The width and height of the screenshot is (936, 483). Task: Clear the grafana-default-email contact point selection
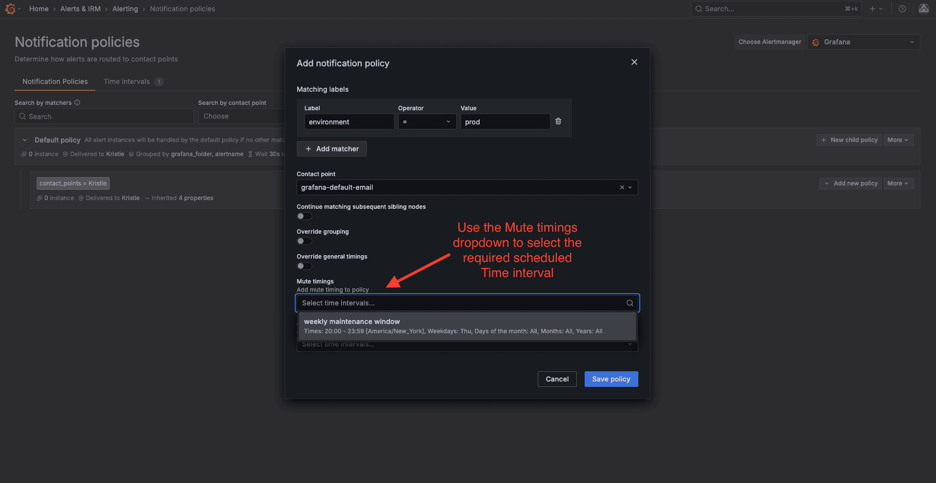(621, 187)
